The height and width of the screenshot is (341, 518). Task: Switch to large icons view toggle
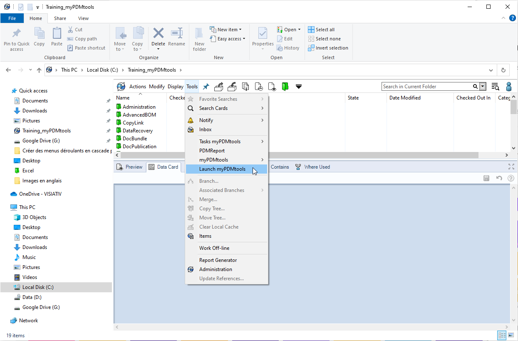[511, 336]
